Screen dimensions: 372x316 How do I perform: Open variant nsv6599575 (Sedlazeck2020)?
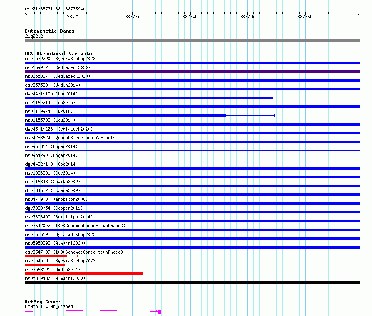tap(58, 67)
